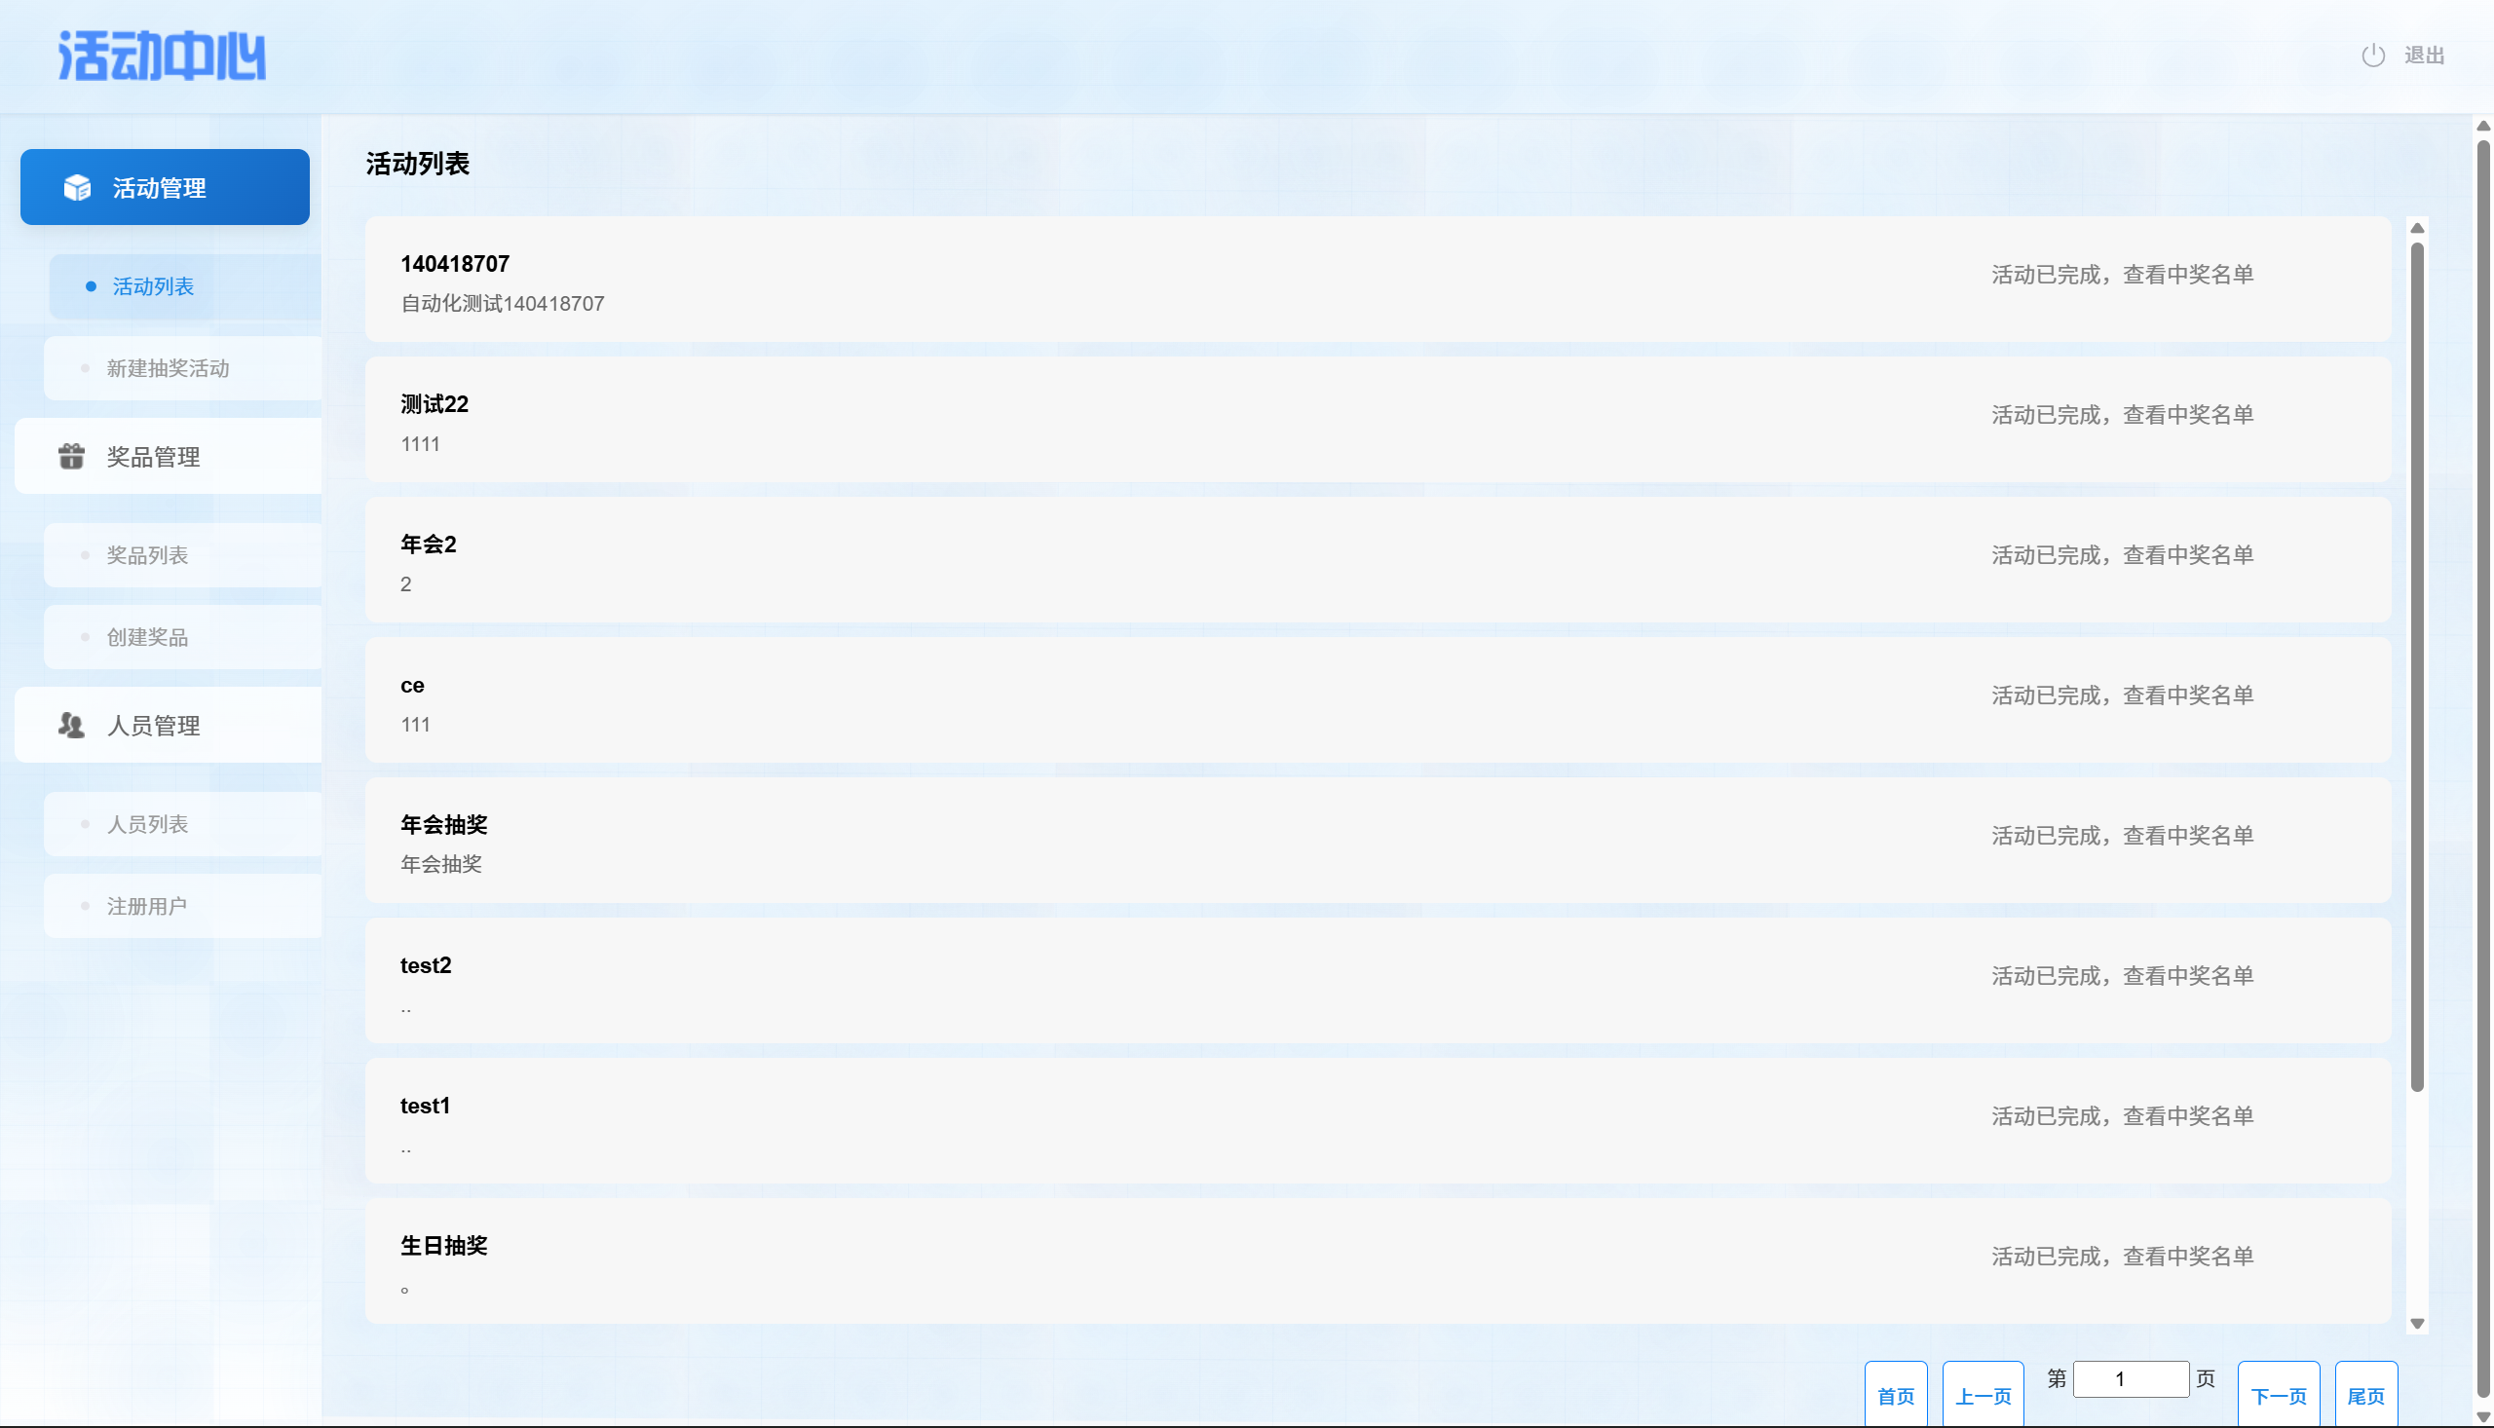Screen dimensions: 2494x1428
Task: Open the 奖品列表 menu item
Action: [x=147, y=555]
